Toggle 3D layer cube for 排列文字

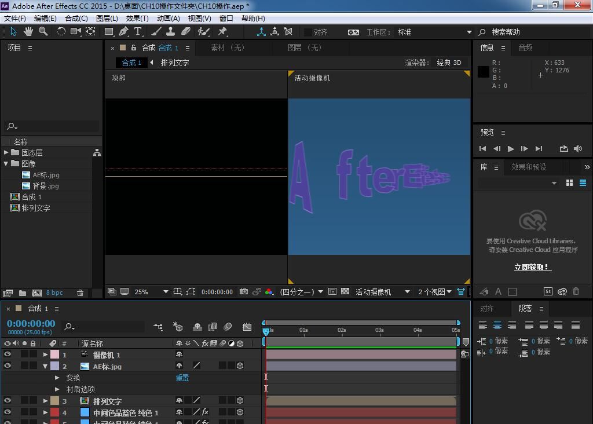coord(240,400)
